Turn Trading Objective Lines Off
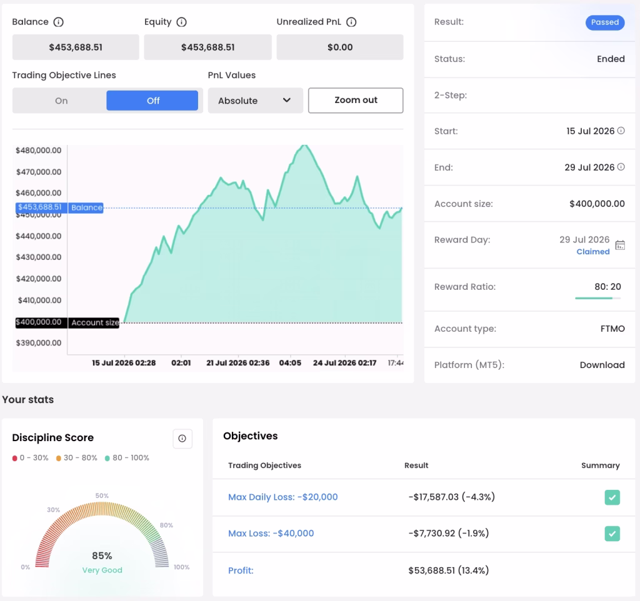 pyautogui.click(x=152, y=101)
